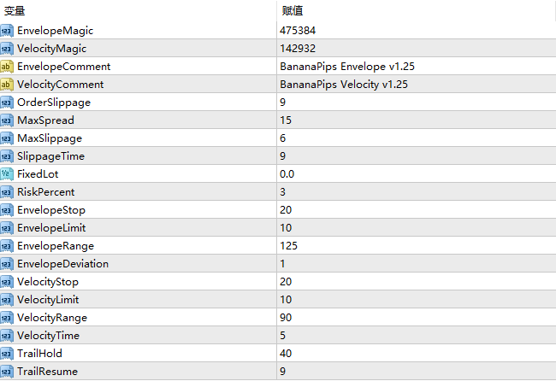
Task: Select the TrailResume variable row
Action: (48, 372)
